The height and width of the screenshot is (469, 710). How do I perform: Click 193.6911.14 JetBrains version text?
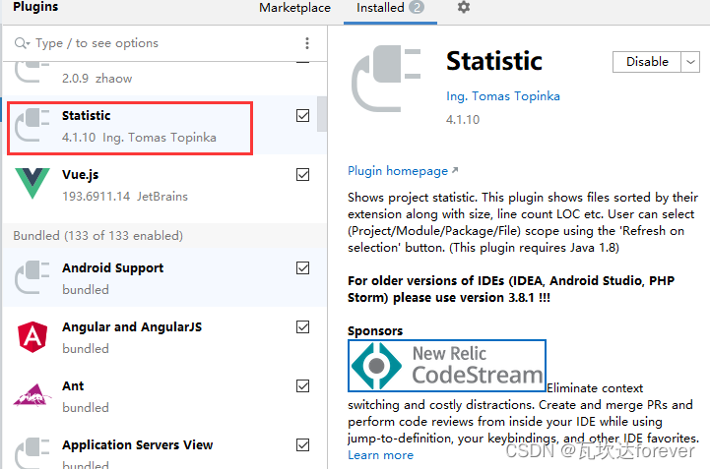[x=124, y=197]
